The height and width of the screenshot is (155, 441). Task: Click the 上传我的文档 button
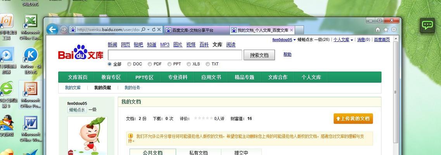353,119
